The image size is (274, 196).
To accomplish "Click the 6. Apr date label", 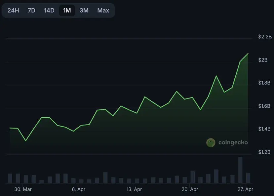I will (79, 190).
